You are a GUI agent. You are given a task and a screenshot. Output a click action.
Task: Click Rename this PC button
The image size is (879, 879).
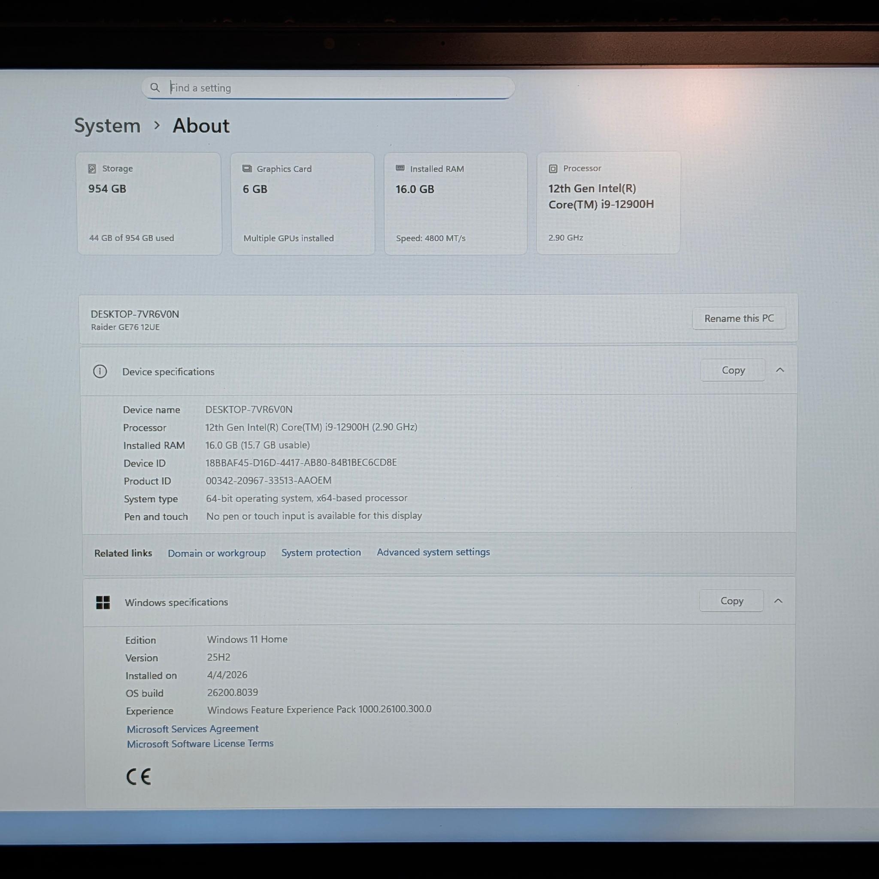coord(739,318)
